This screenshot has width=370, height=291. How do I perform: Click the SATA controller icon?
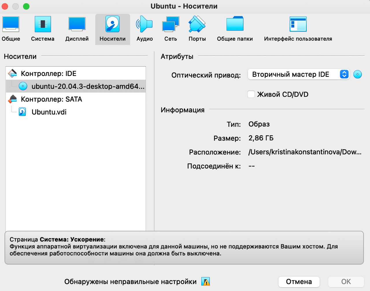12,99
